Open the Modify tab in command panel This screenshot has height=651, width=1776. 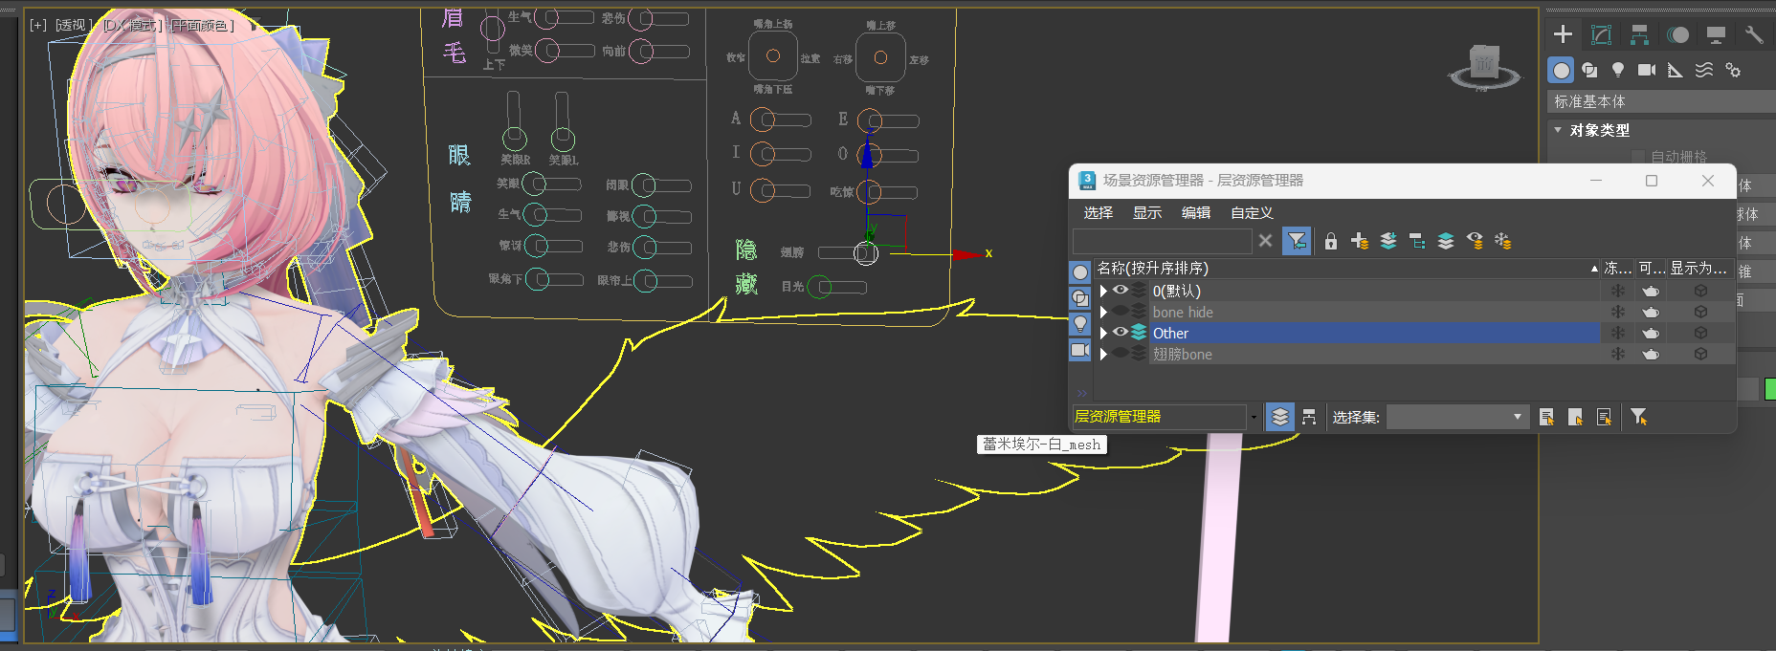point(1601,34)
